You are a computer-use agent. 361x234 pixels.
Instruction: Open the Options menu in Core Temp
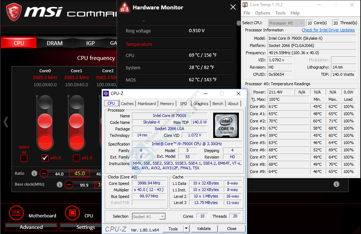262,13
